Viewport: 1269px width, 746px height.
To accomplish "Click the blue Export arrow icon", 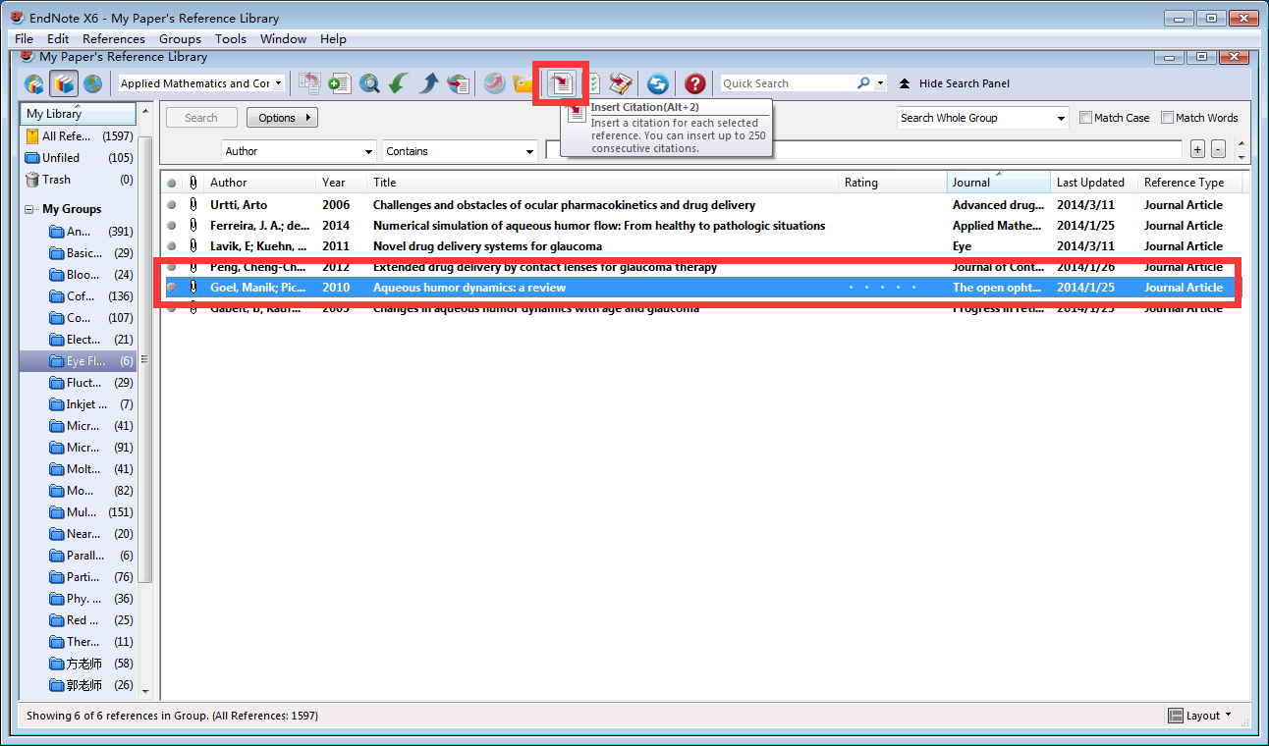I will (x=429, y=83).
